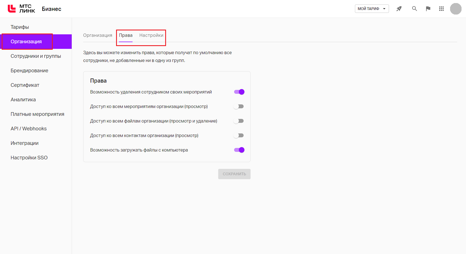
Task: Click the rocket icon in header
Action: tap(399, 9)
